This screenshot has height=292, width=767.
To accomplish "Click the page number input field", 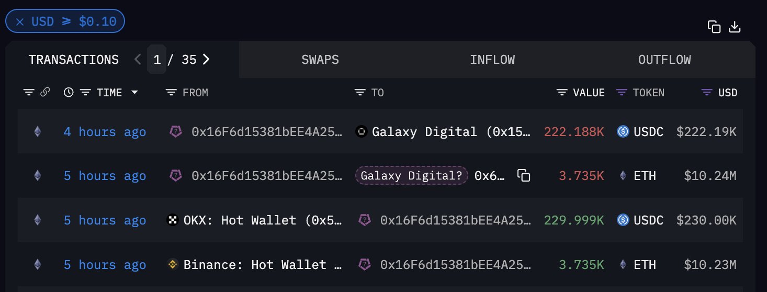I will point(156,60).
